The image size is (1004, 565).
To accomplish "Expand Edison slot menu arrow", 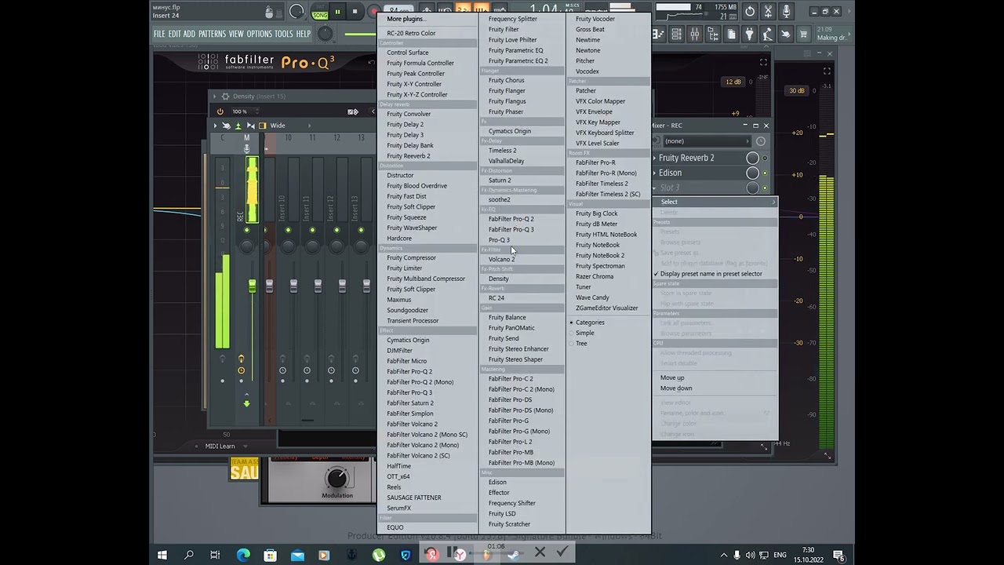I will (655, 173).
